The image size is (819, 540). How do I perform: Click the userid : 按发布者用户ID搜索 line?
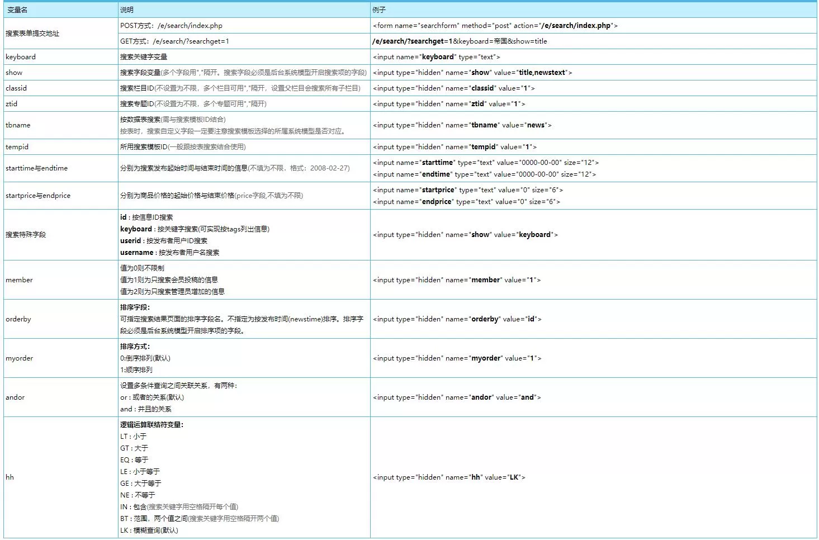click(164, 241)
